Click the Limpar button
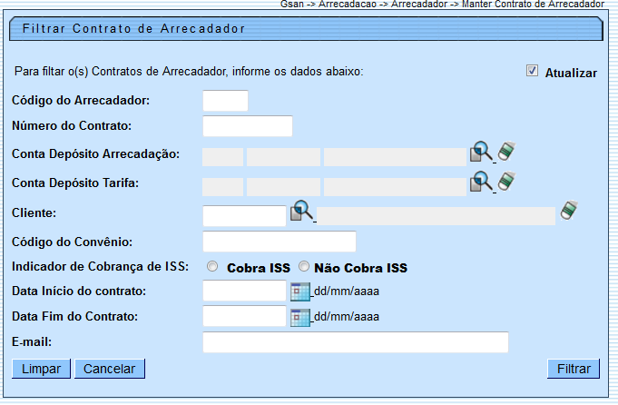 41,369
